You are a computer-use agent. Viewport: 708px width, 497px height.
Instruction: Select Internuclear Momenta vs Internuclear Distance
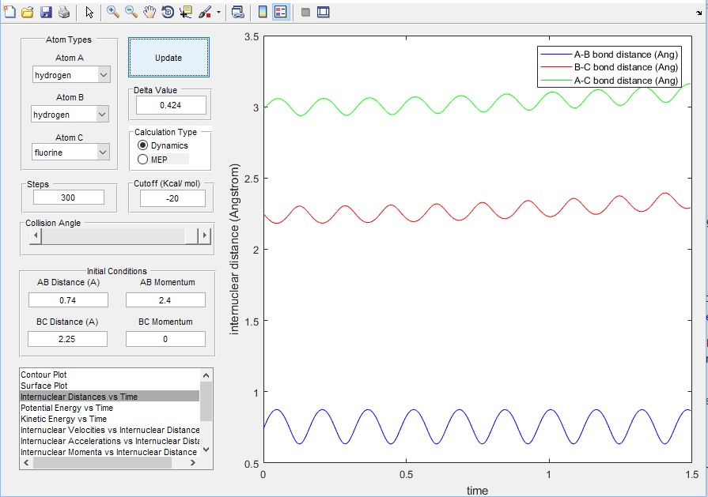(x=110, y=452)
